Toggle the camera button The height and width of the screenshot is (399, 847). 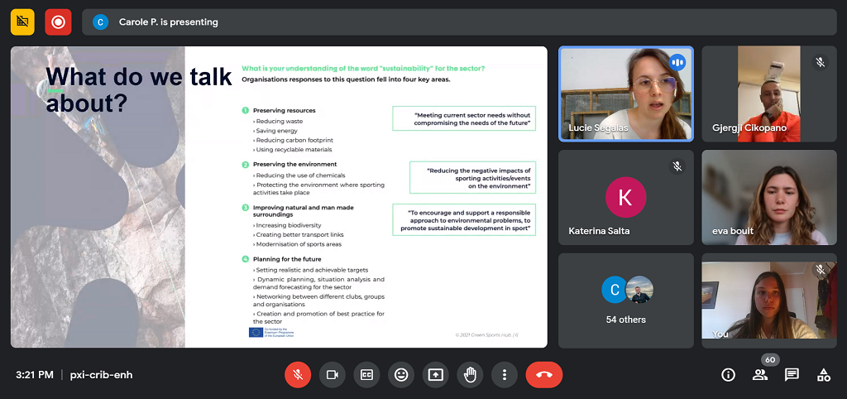[333, 375]
